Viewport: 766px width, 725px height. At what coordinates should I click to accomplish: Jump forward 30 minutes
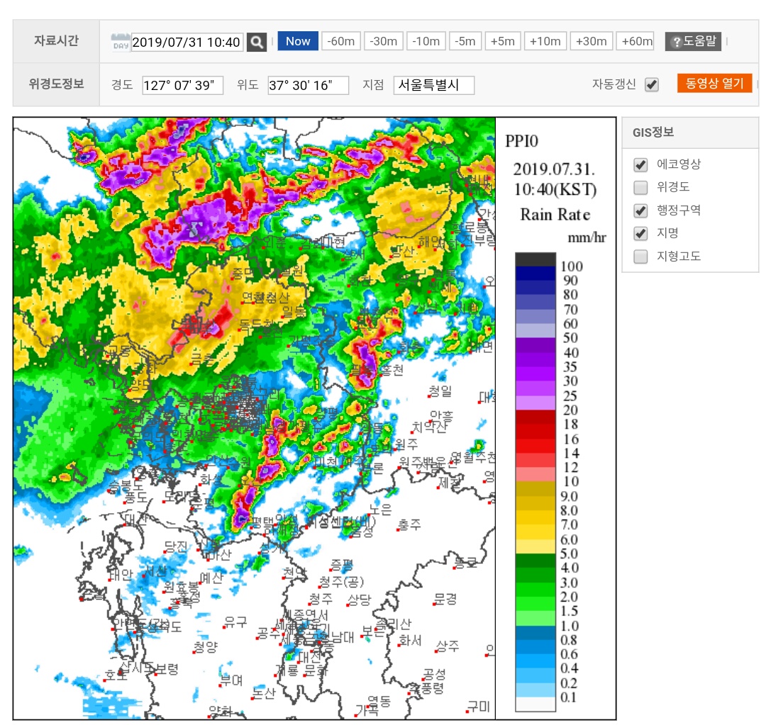(591, 41)
